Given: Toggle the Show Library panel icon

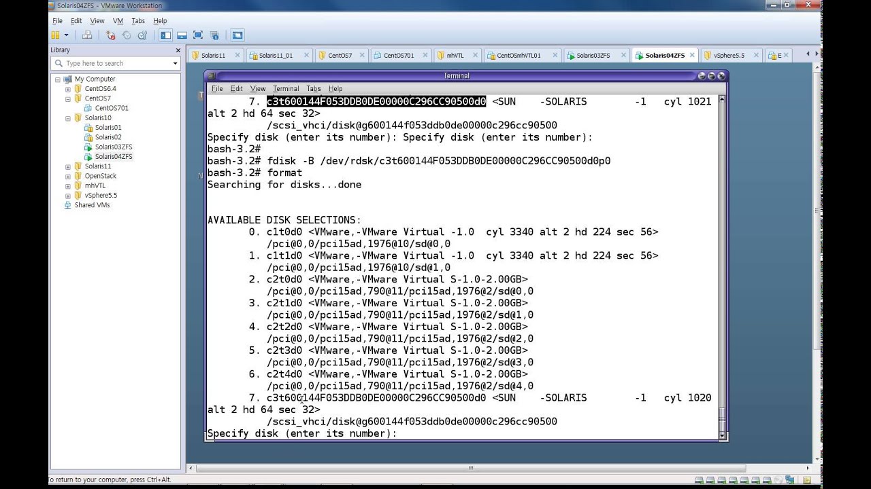Looking at the screenshot, I should (165, 35).
